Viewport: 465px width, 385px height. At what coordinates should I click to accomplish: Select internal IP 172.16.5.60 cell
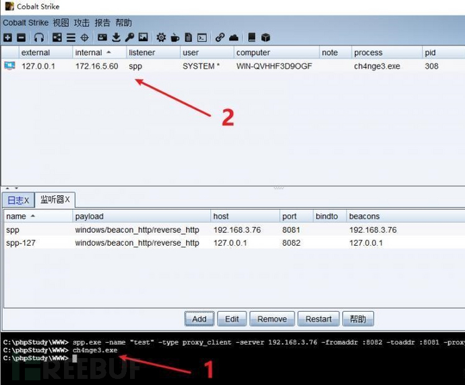(x=96, y=66)
